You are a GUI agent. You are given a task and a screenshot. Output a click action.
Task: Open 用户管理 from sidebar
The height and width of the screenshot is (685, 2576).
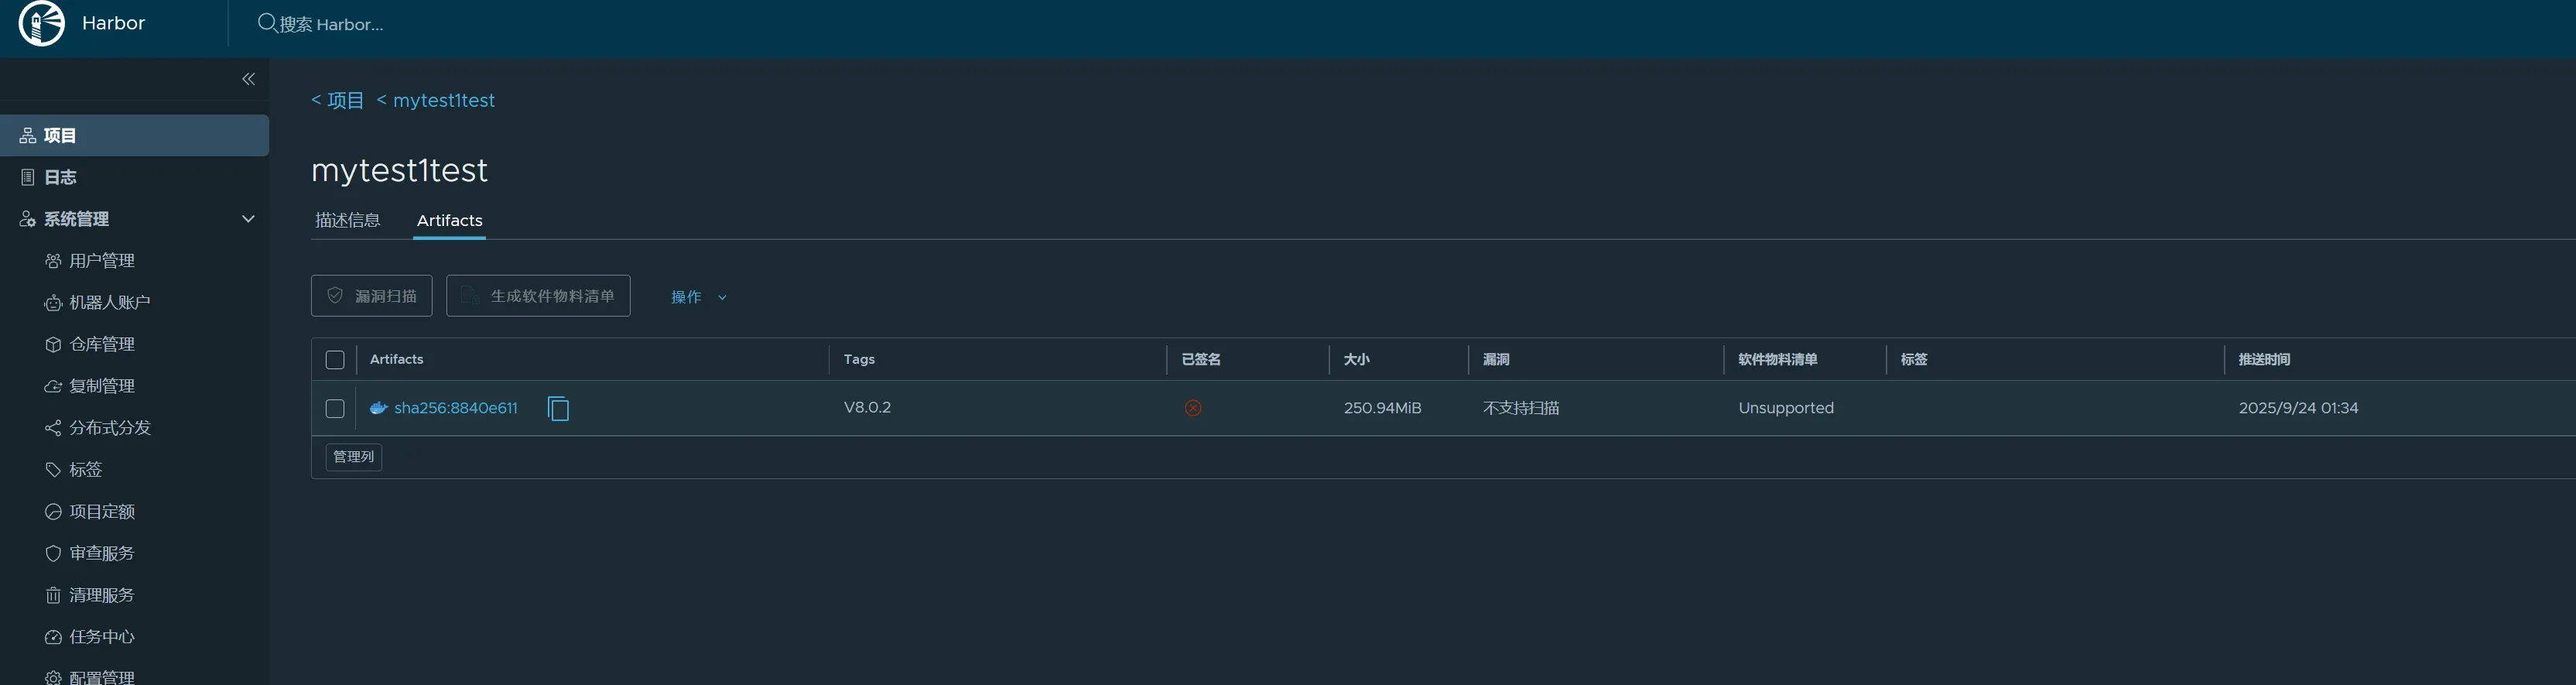point(101,261)
